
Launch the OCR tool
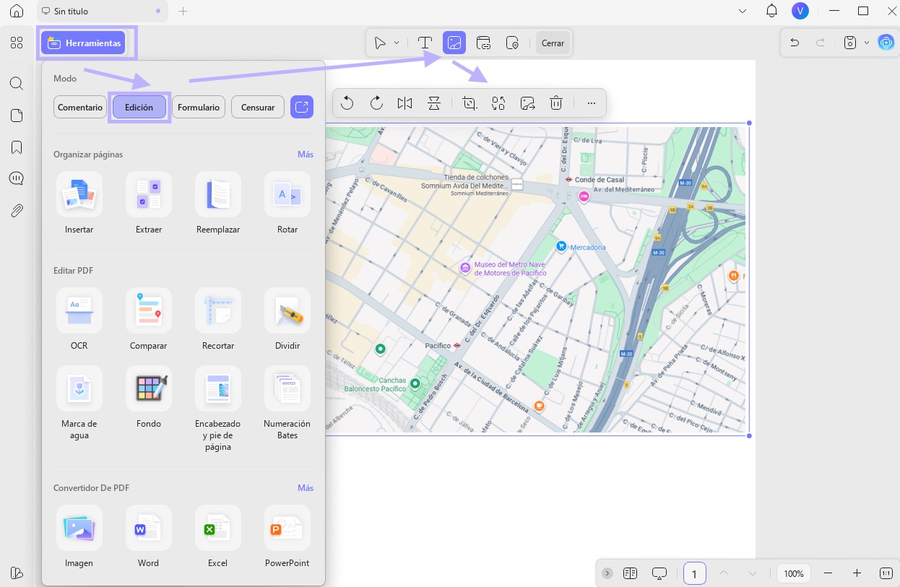(79, 318)
